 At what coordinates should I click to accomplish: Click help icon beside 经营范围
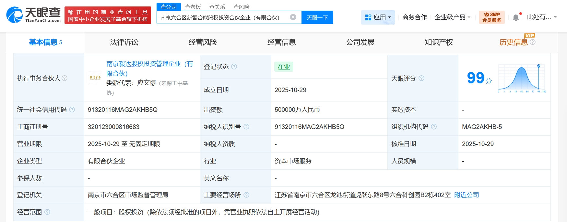[x=47, y=212]
